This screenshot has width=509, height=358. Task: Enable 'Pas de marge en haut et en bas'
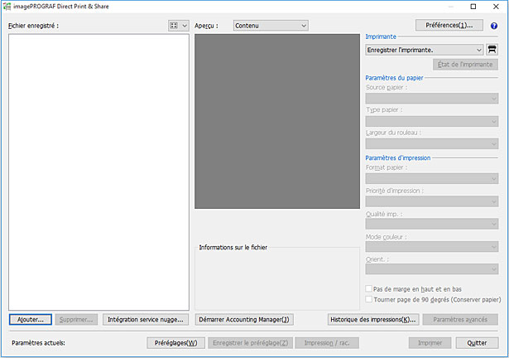tap(369, 288)
